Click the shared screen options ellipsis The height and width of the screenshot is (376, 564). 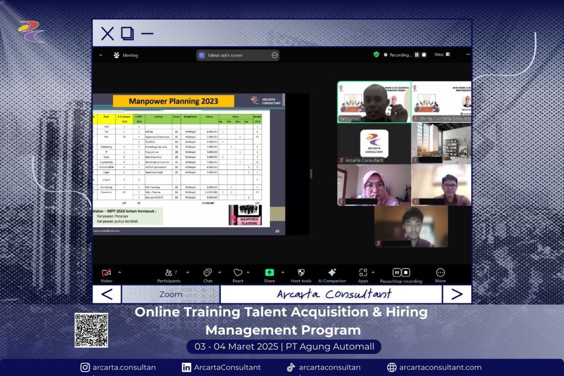pyautogui.click(x=274, y=55)
